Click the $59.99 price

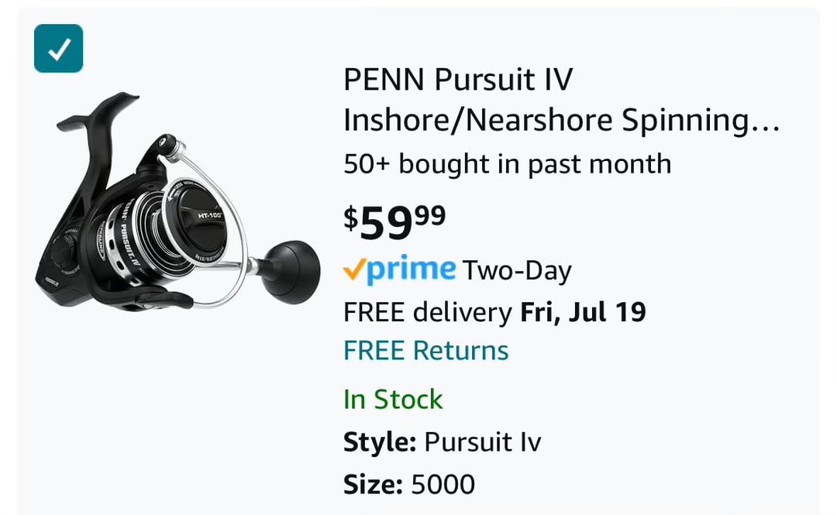tap(394, 222)
